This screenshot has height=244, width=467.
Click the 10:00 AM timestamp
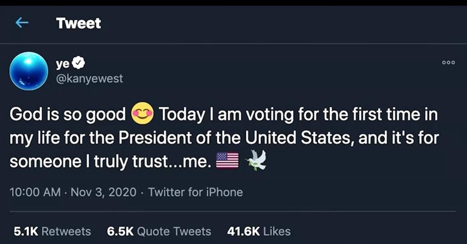35,192
